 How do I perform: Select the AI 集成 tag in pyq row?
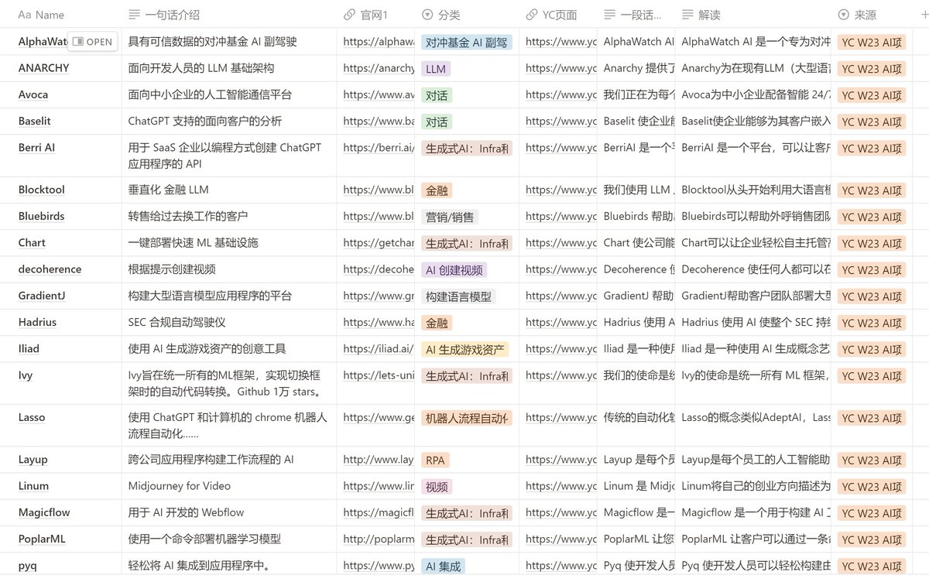(443, 566)
